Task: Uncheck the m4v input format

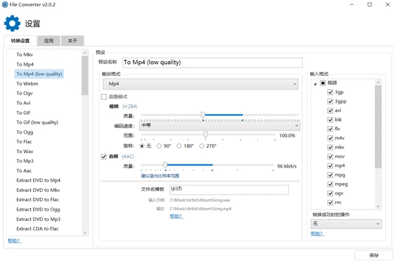Action: pyautogui.click(x=330, y=138)
